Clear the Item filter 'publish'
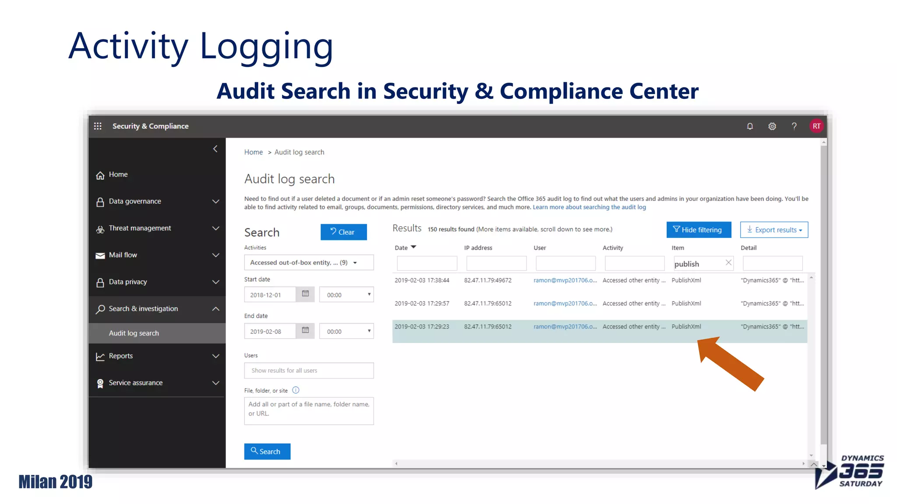Image resolution: width=897 pixels, height=504 pixels. 728,262
